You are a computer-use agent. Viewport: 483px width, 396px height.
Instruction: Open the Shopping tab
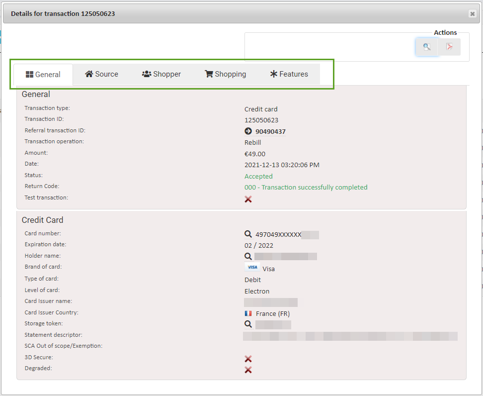point(225,74)
